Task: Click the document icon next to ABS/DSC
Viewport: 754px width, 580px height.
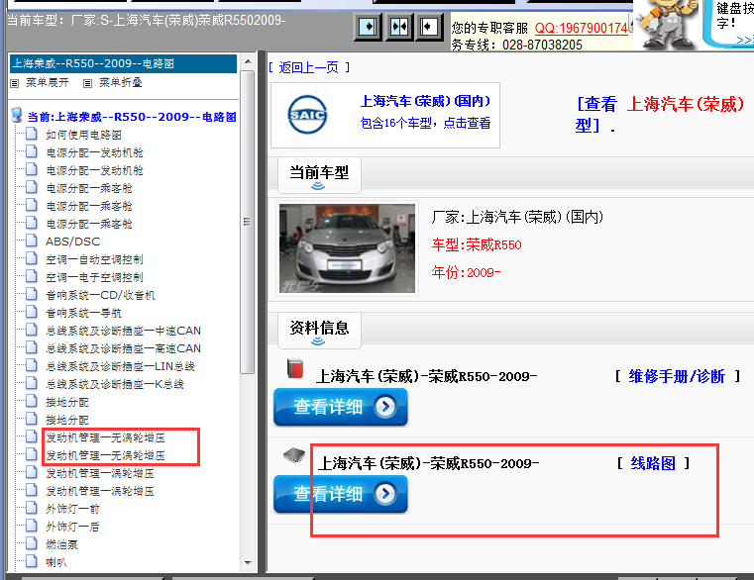Action: coord(32,241)
